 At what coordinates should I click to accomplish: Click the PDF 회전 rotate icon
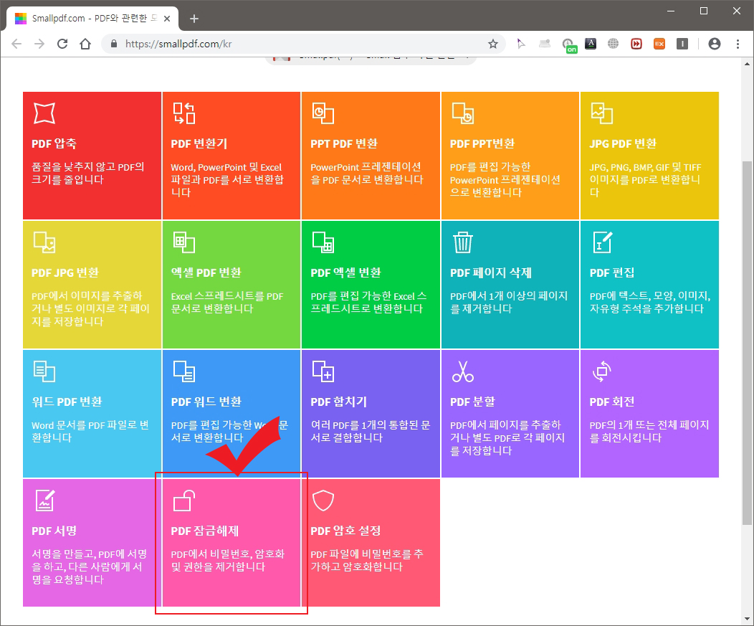pos(601,371)
